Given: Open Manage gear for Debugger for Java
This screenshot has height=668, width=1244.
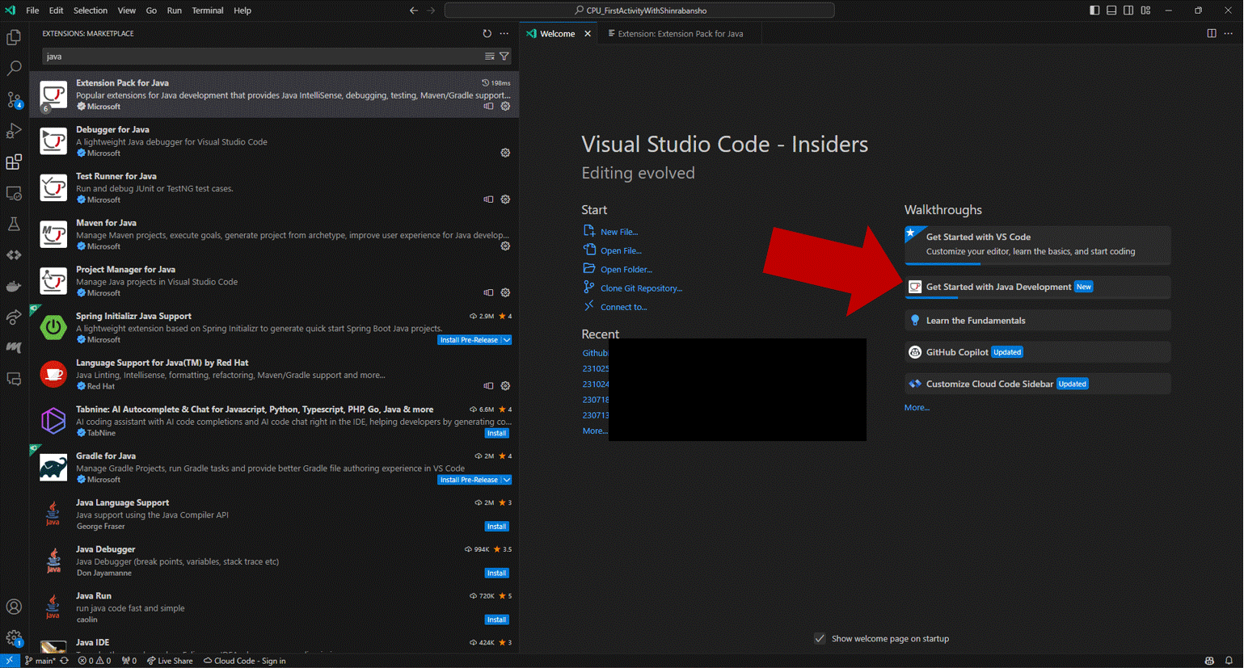Looking at the screenshot, I should (x=505, y=153).
